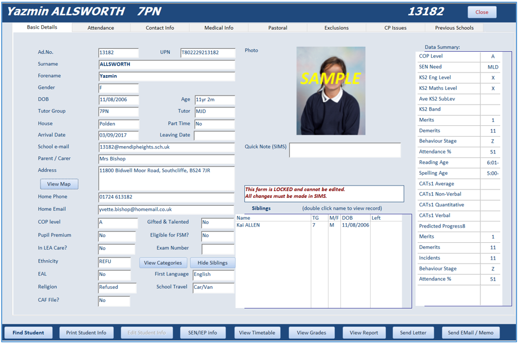Image resolution: width=521 pixels, height=344 pixels.
Task: Open SEN/IEP info
Action: point(203,333)
